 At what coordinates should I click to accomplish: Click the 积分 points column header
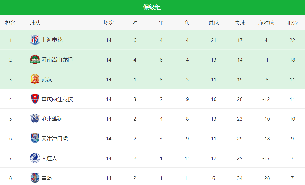[x=292, y=23]
